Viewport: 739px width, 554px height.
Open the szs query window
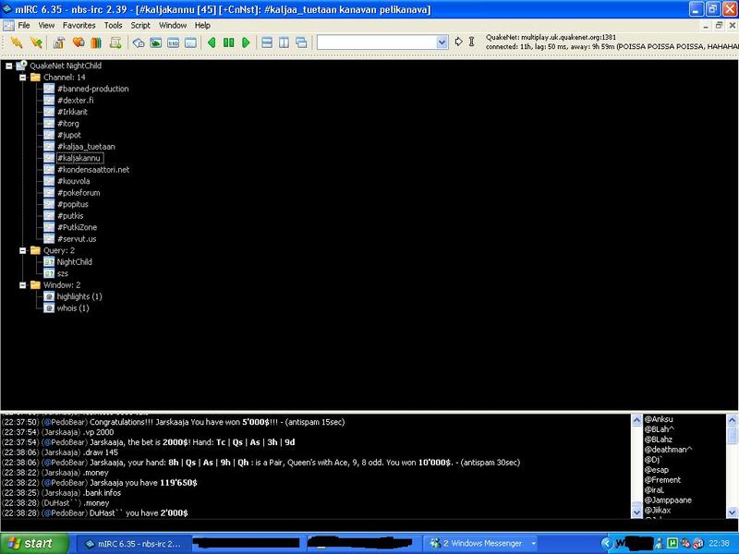tap(65, 273)
